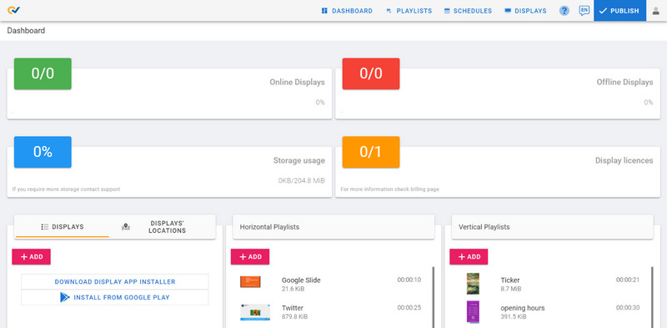Switch to the Displays tab

coord(62,227)
